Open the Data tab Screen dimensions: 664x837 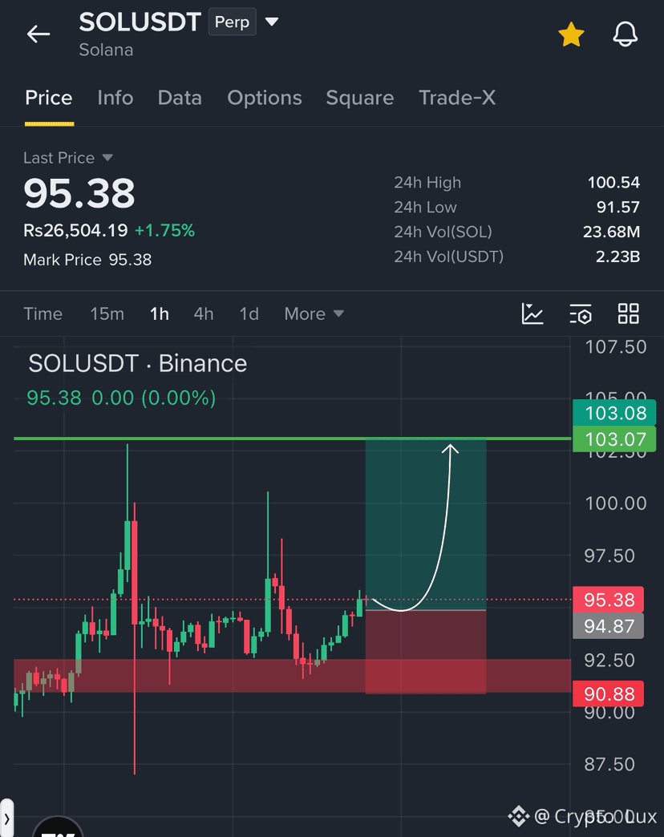(x=180, y=98)
